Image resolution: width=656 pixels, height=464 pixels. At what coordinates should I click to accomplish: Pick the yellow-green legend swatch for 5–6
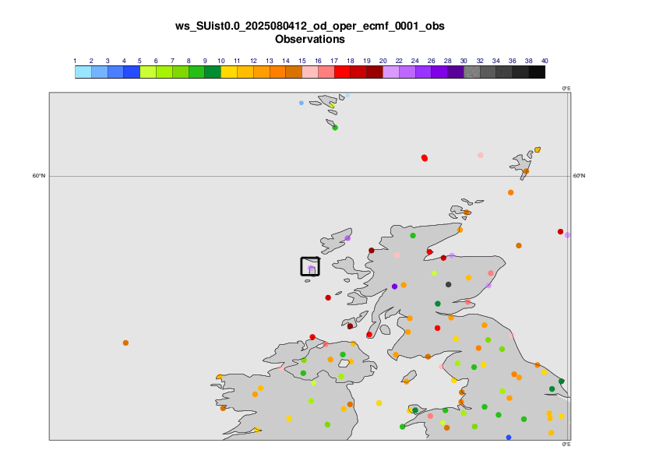coord(148,72)
